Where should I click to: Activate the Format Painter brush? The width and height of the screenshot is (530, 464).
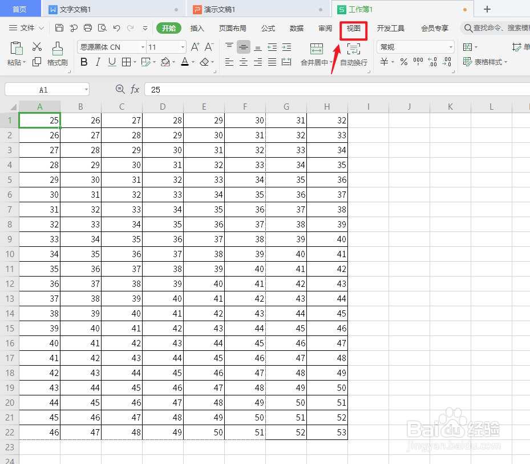pos(58,49)
